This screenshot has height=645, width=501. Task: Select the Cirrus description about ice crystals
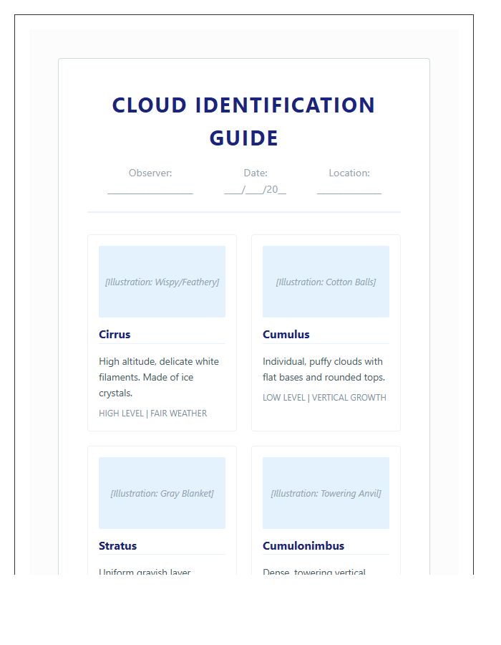pyautogui.click(x=160, y=377)
